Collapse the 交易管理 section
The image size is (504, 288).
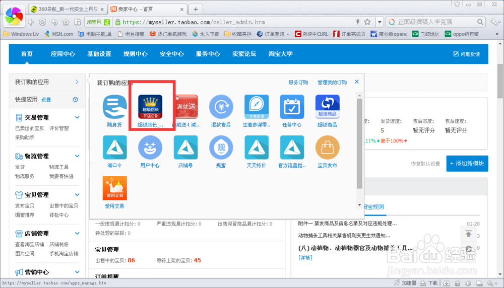point(77,117)
